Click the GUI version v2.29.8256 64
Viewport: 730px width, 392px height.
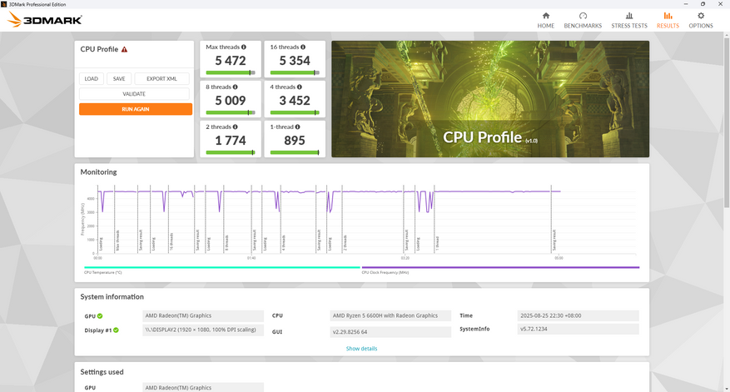[390, 332]
